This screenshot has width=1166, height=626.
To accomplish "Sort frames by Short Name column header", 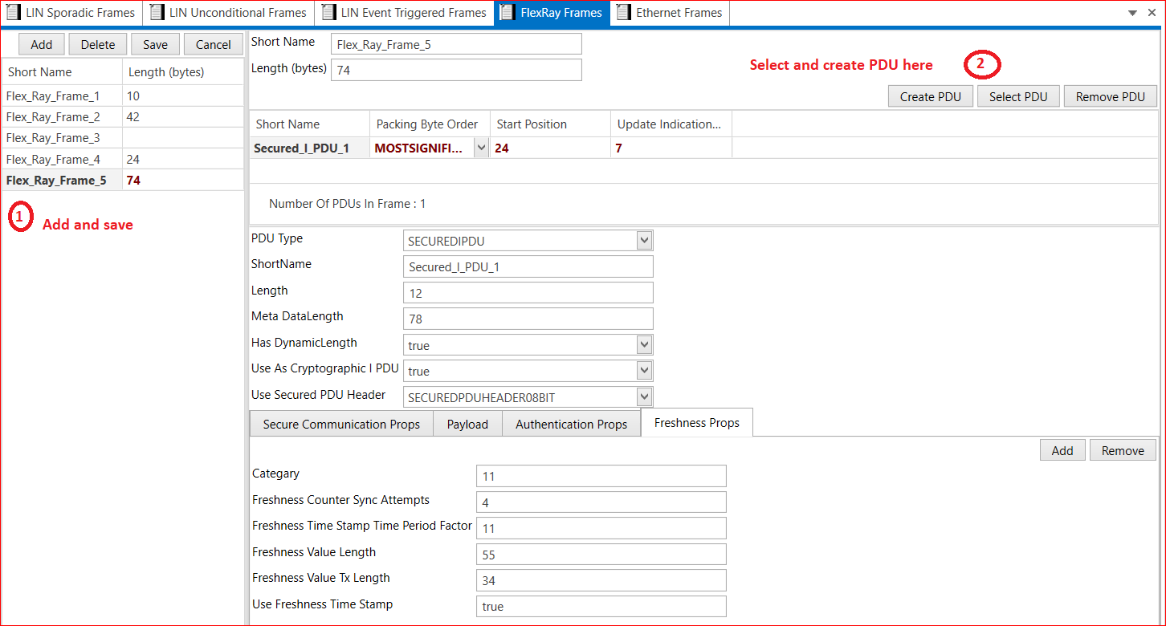I will click(x=63, y=71).
